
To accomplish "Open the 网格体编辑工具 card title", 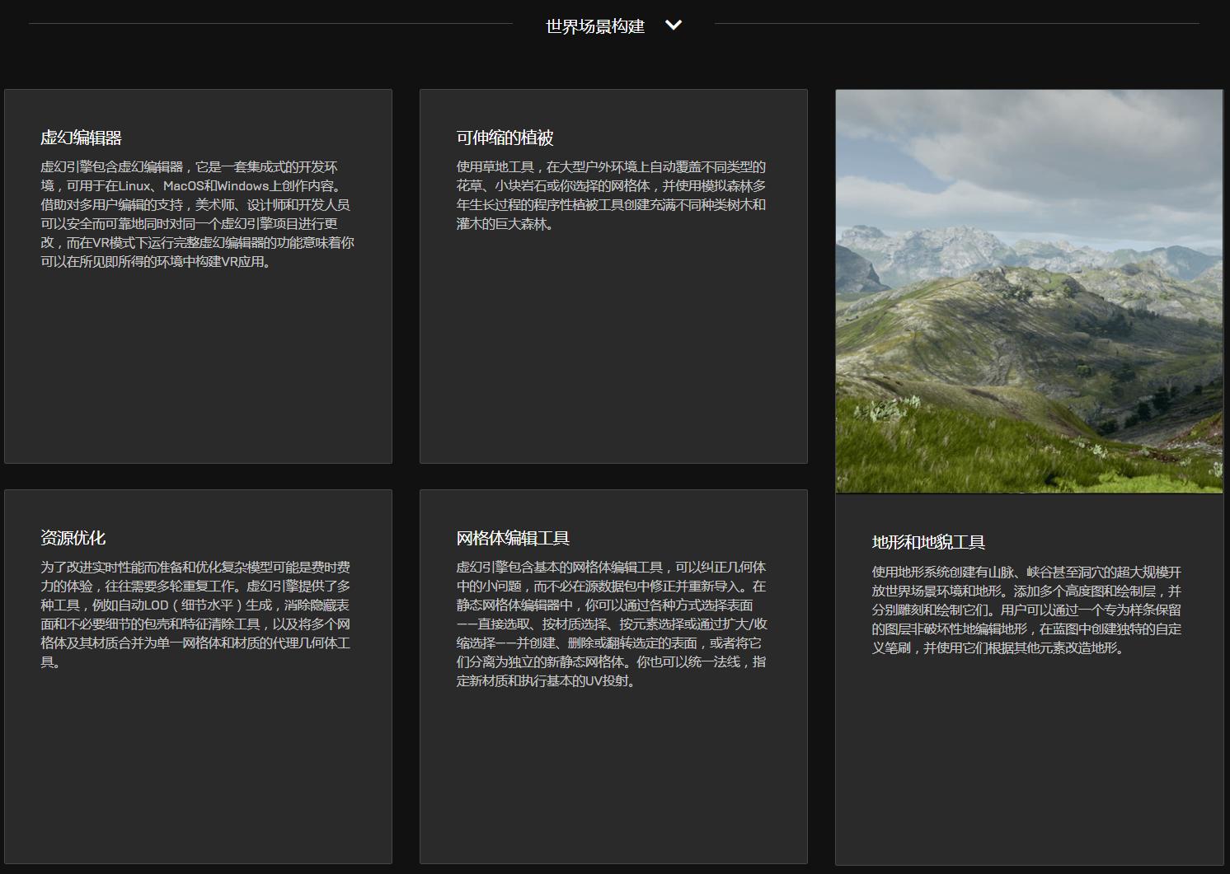I will (513, 538).
